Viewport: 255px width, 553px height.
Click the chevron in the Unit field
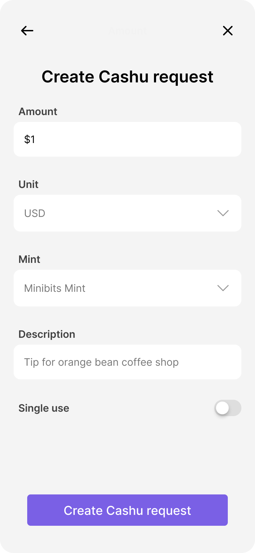223,213
